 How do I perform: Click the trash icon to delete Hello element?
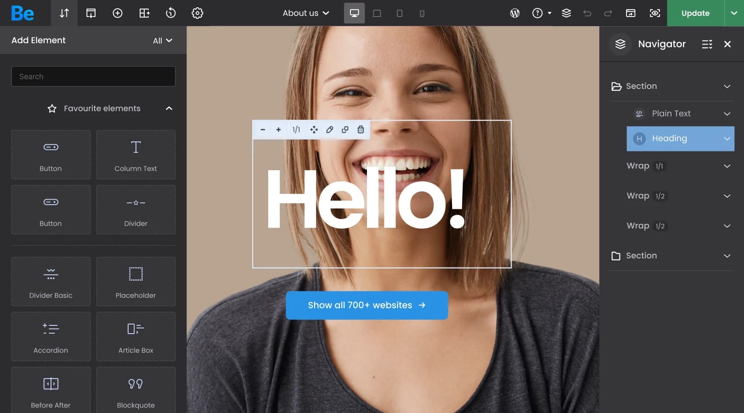361,130
